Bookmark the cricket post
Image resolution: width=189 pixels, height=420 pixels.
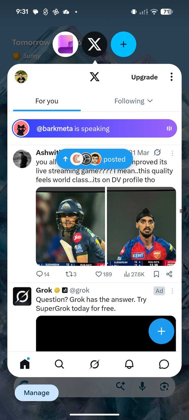(157, 274)
